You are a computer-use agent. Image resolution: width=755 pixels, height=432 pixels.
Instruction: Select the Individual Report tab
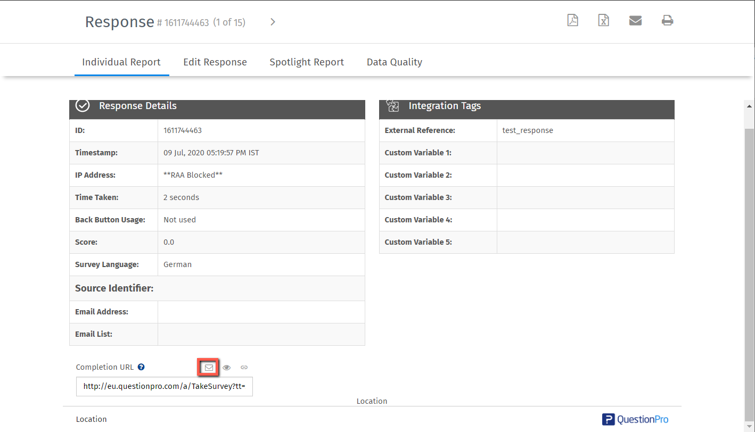pyautogui.click(x=121, y=62)
